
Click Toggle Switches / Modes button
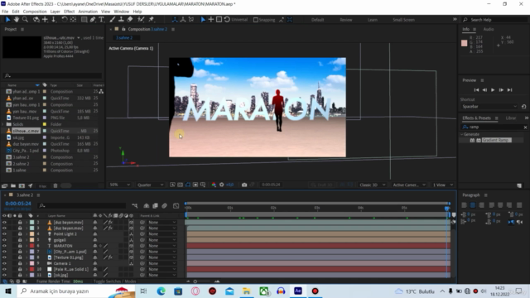[114, 281]
